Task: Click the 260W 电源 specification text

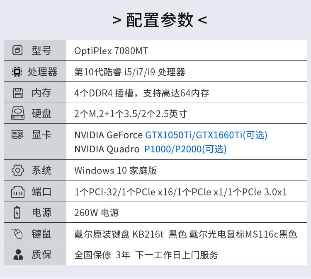Action: click(x=96, y=213)
